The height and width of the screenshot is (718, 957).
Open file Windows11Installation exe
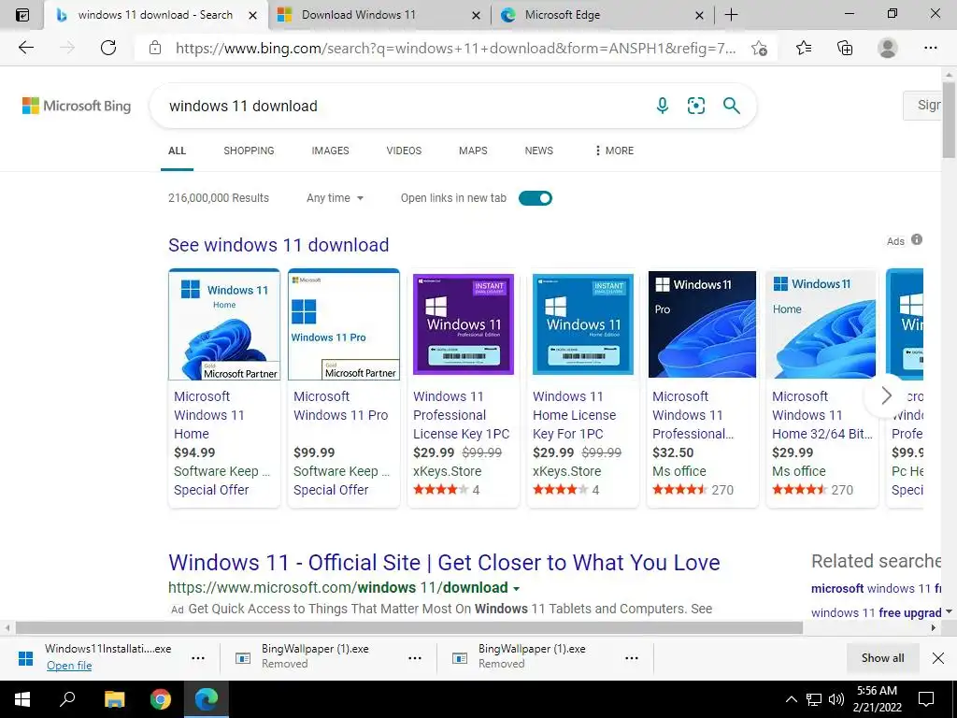[69, 666]
